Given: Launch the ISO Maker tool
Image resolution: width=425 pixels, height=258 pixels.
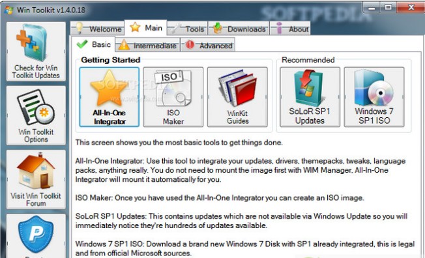Looking at the screenshot, I should [173, 97].
